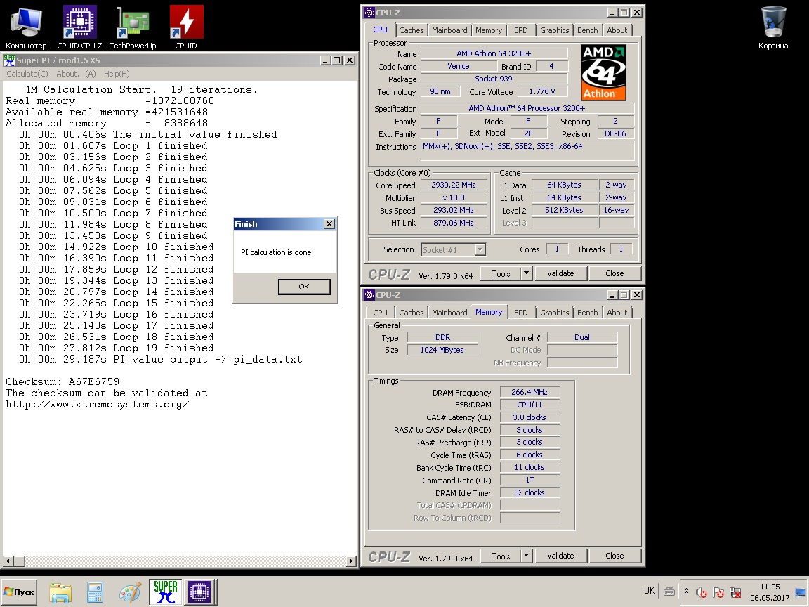Select Memory tab in top CPU-Z
This screenshot has width=809, height=607.
tap(489, 30)
